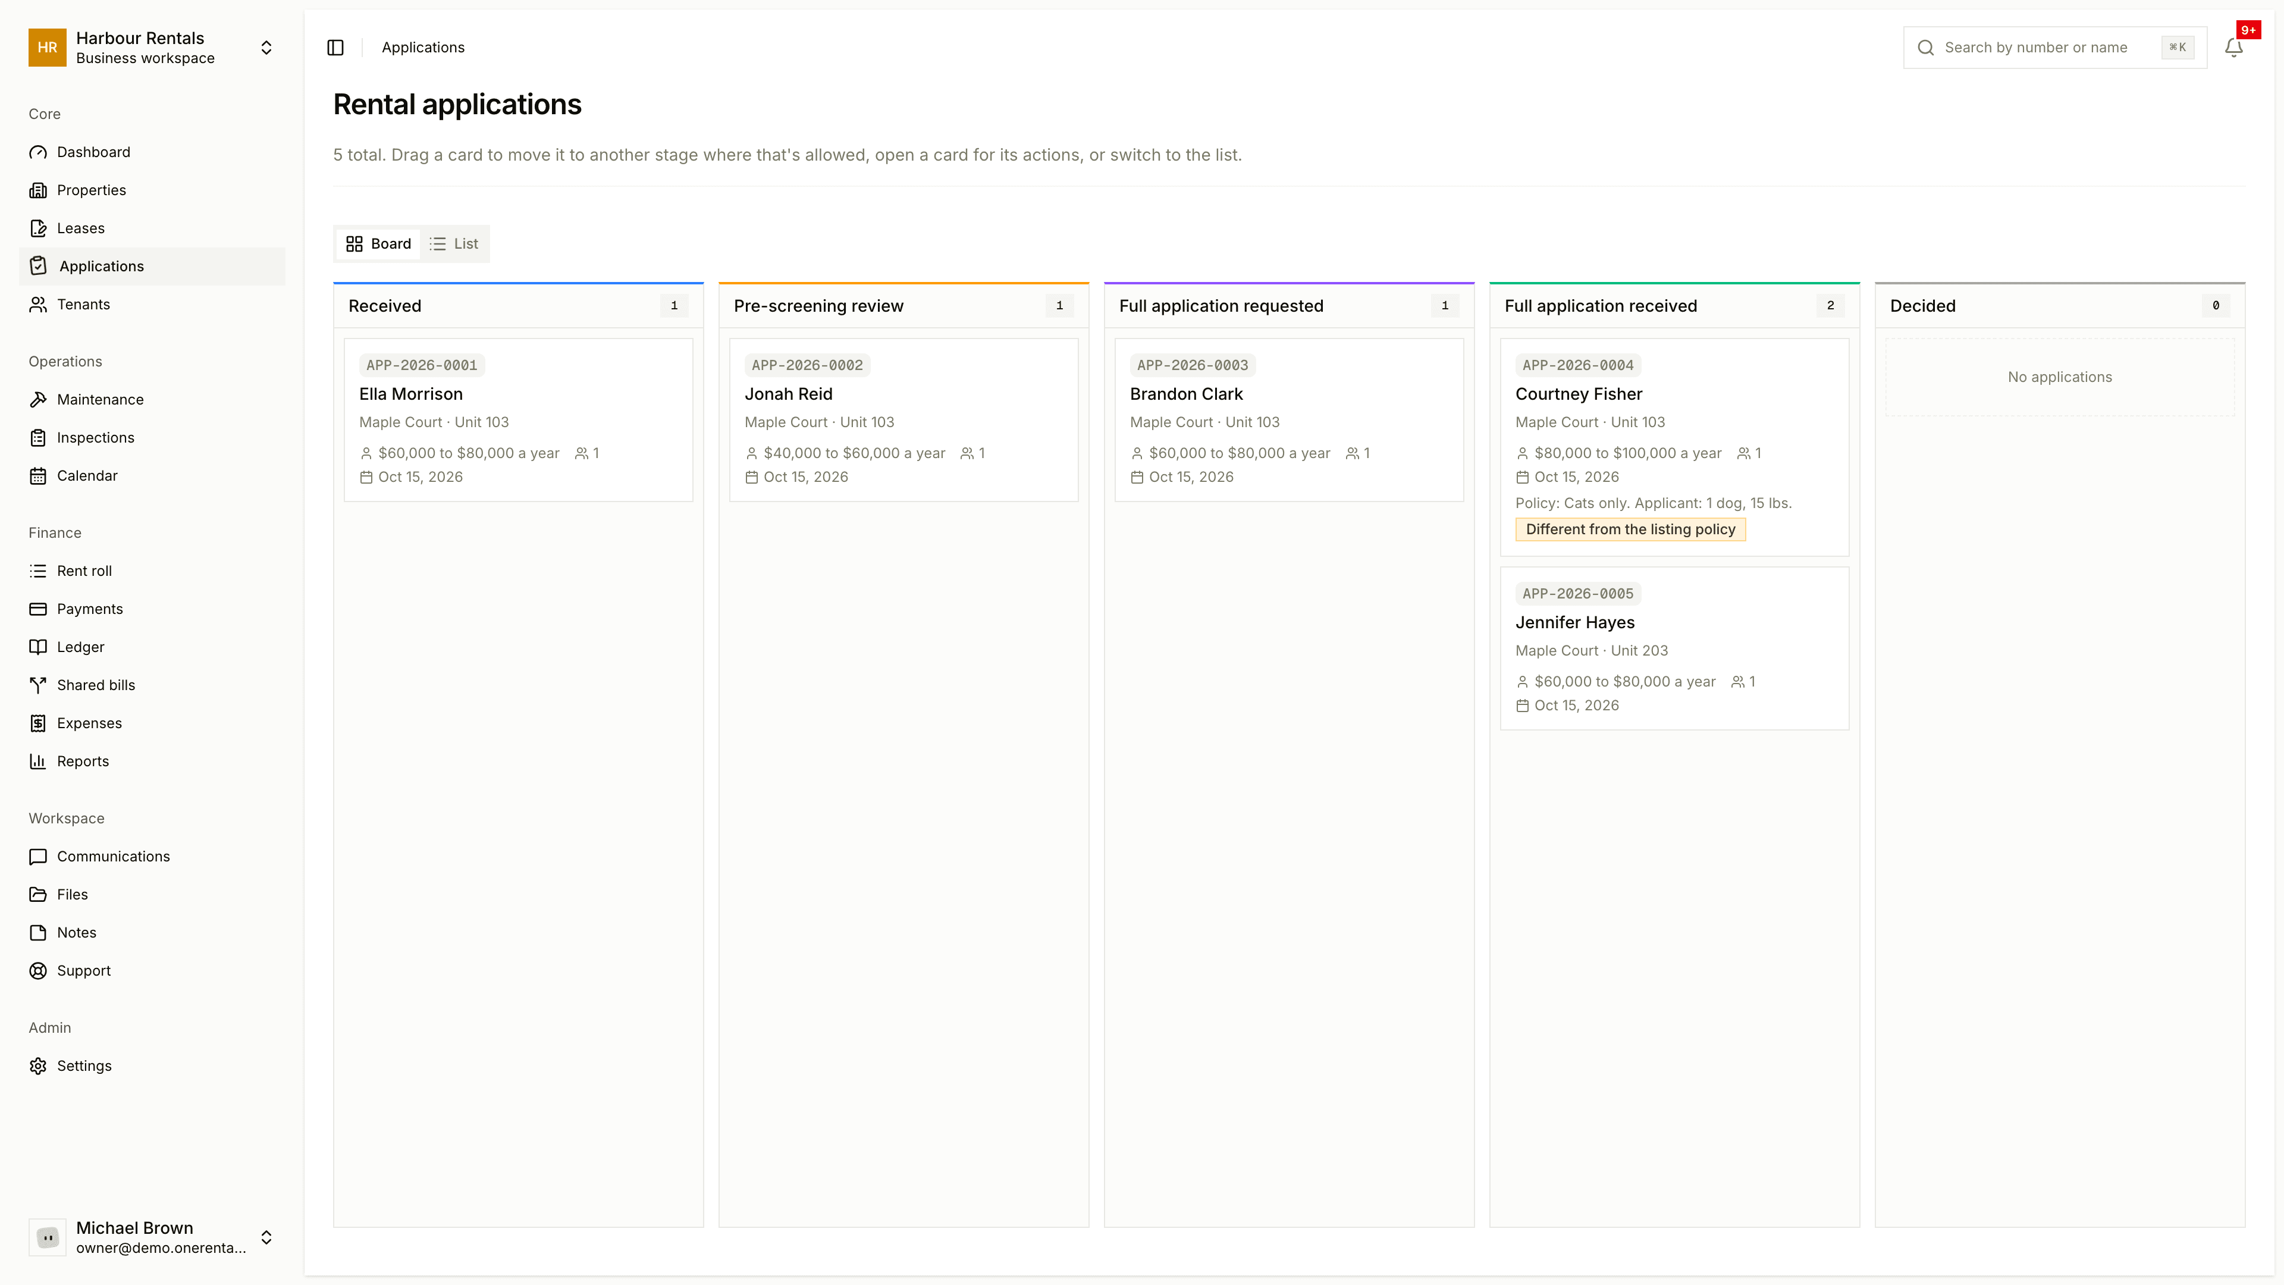Click the ⌘K shortcut hint in search
The height and width of the screenshot is (1285, 2284).
[2178, 48]
